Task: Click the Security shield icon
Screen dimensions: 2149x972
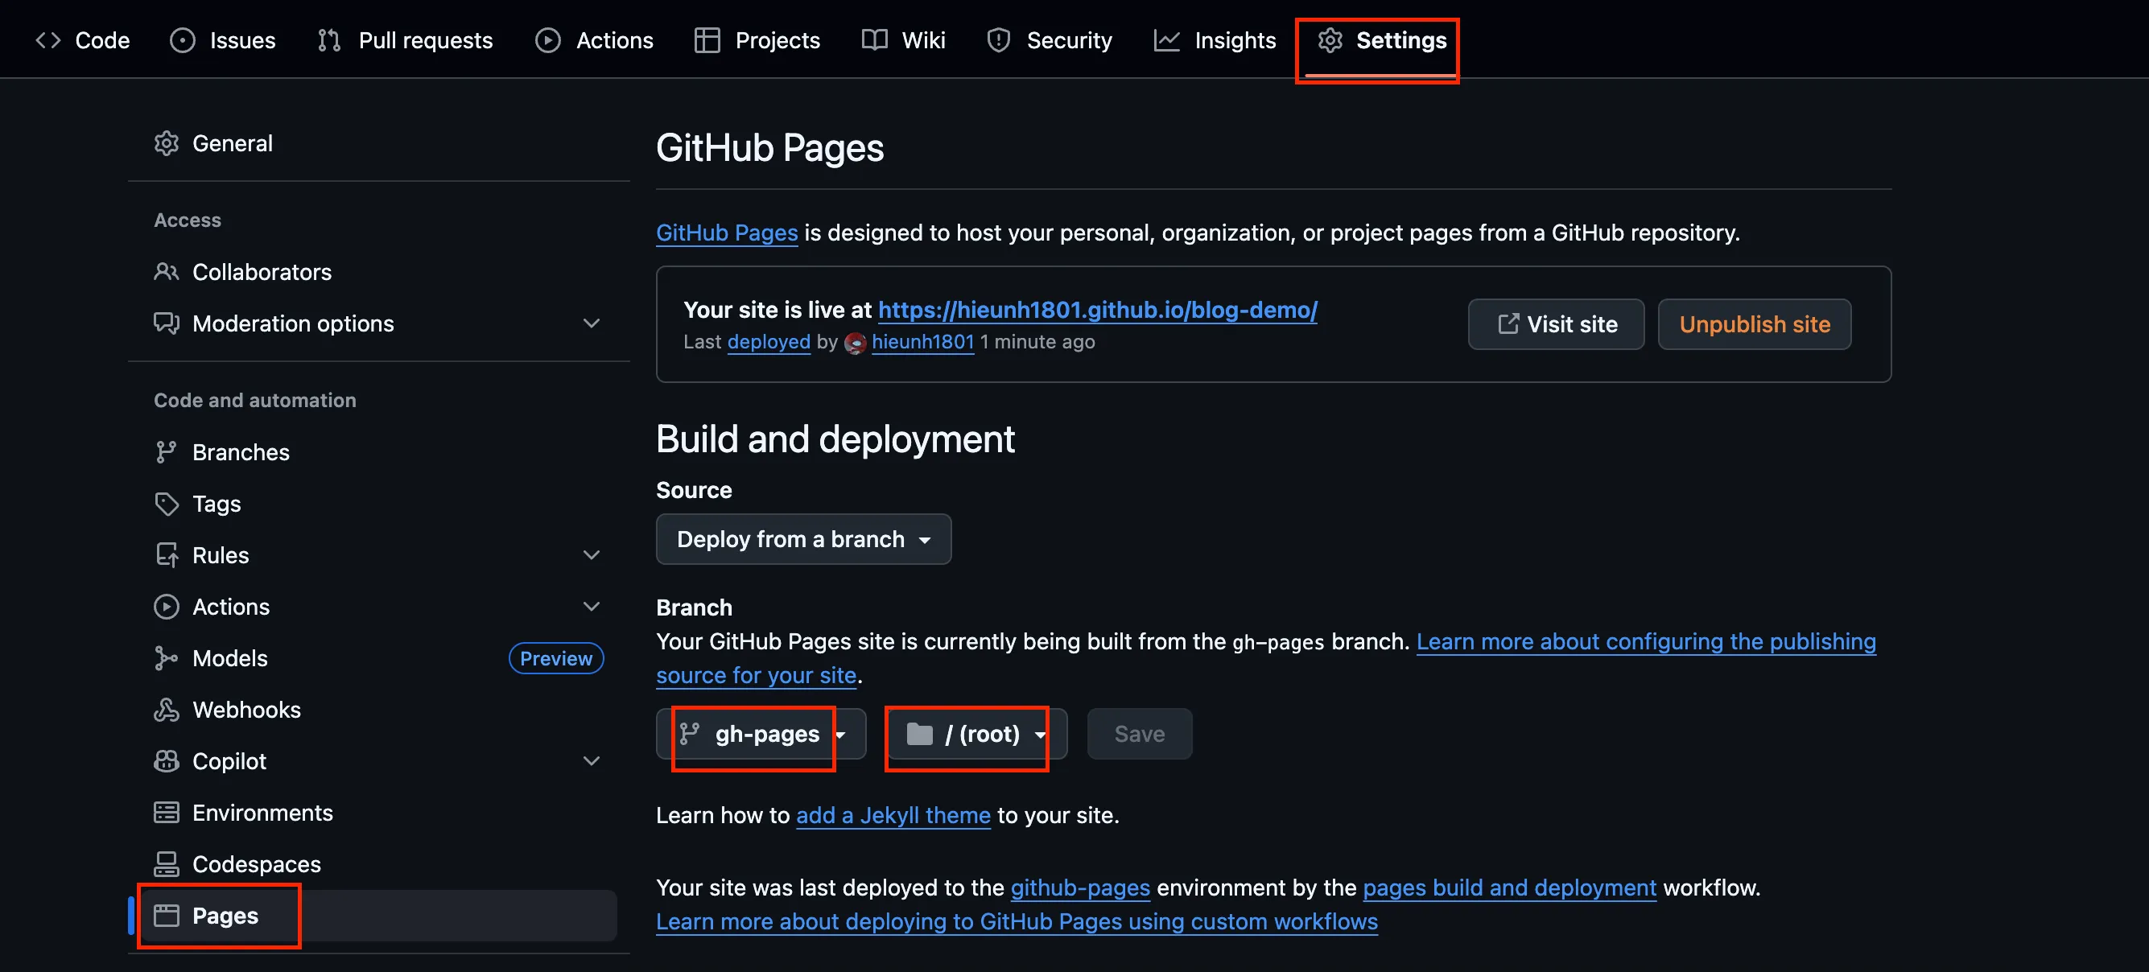Action: click(999, 40)
